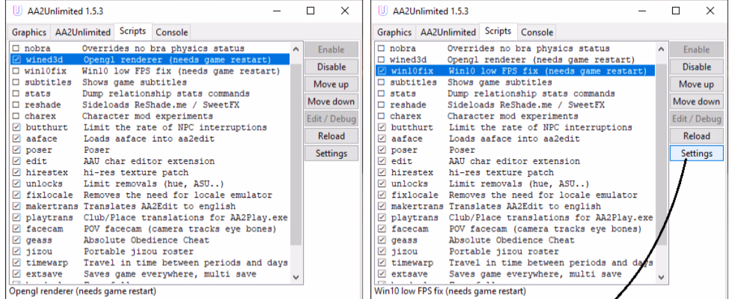Click scroll up arrow in left script list
This screenshot has height=299, width=734.
coord(296,48)
